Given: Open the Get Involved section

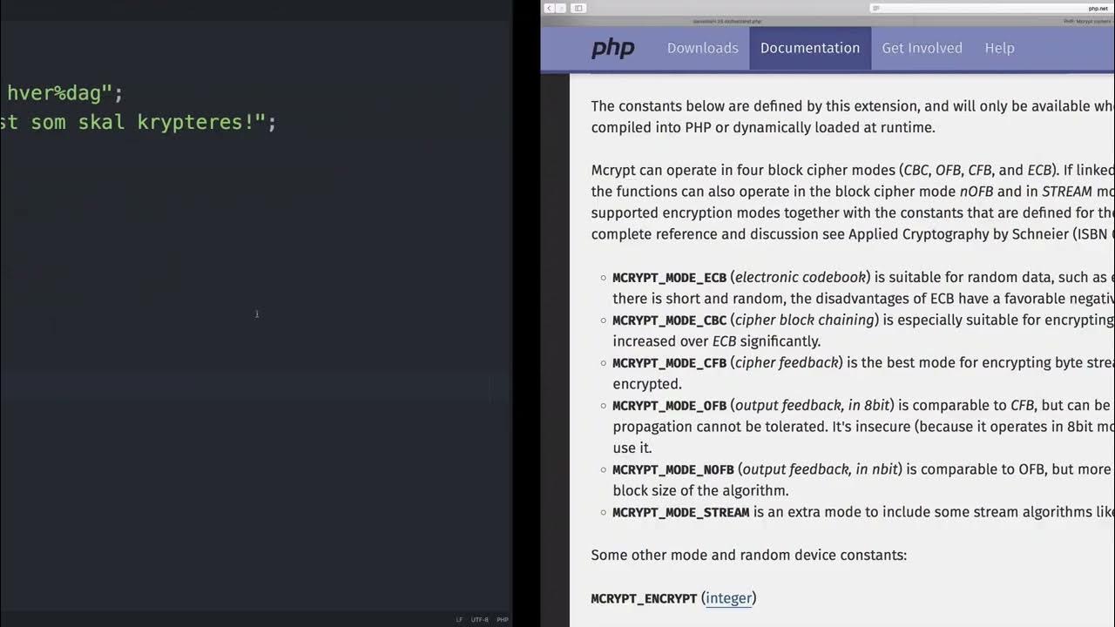Looking at the screenshot, I should click(922, 48).
